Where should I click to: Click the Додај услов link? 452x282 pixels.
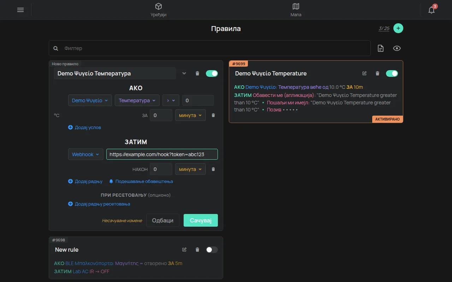click(x=85, y=127)
